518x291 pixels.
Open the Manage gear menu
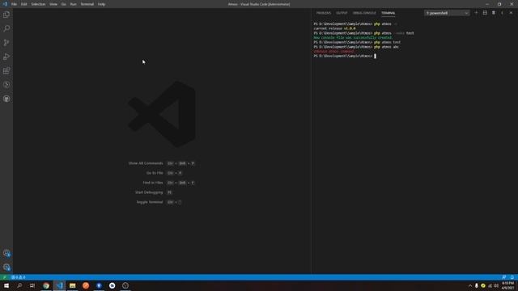[6, 268]
